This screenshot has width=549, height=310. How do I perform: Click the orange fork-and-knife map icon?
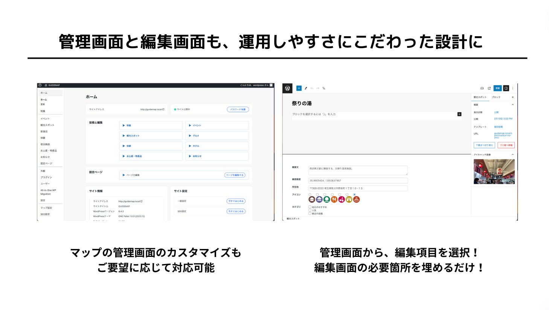(334, 200)
